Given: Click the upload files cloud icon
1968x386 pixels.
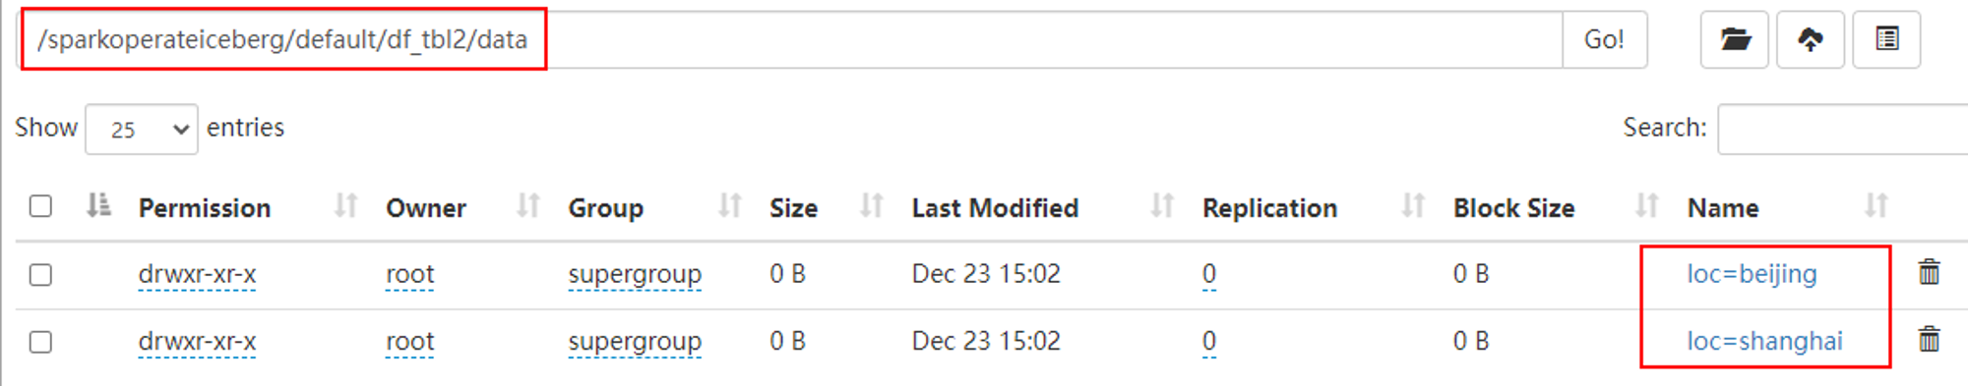Looking at the screenshot, I should [x=1811, y=39].
